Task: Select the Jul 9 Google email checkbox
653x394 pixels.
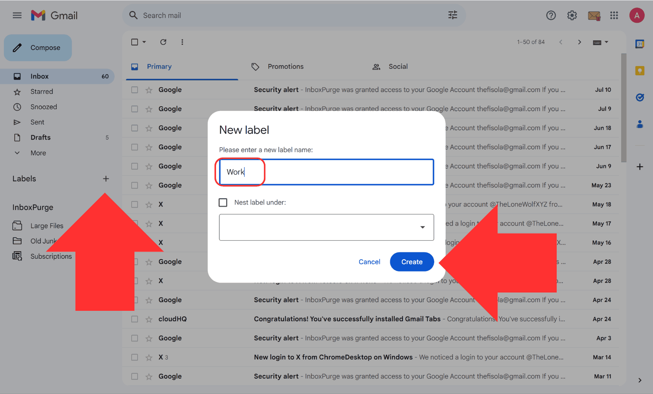Action: [x=134, y=109]
